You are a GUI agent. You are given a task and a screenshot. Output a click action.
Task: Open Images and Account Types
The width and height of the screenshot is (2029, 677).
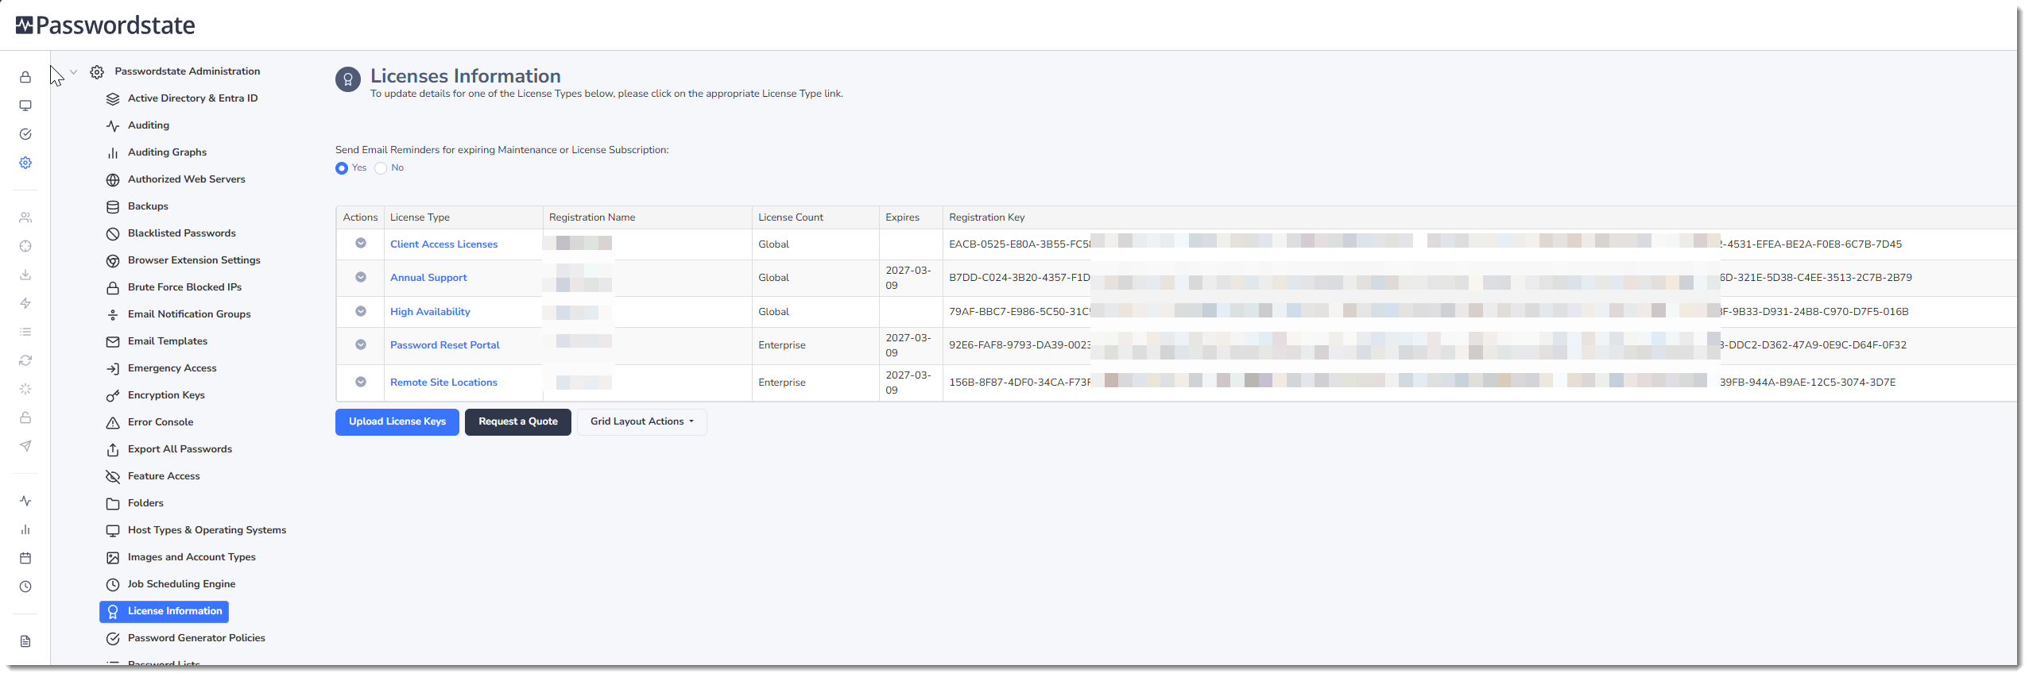[x=192, y=557]
